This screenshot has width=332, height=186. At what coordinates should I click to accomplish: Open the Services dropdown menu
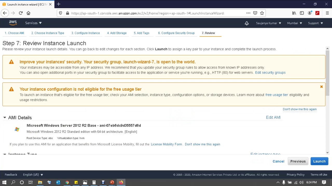point(33,23)
